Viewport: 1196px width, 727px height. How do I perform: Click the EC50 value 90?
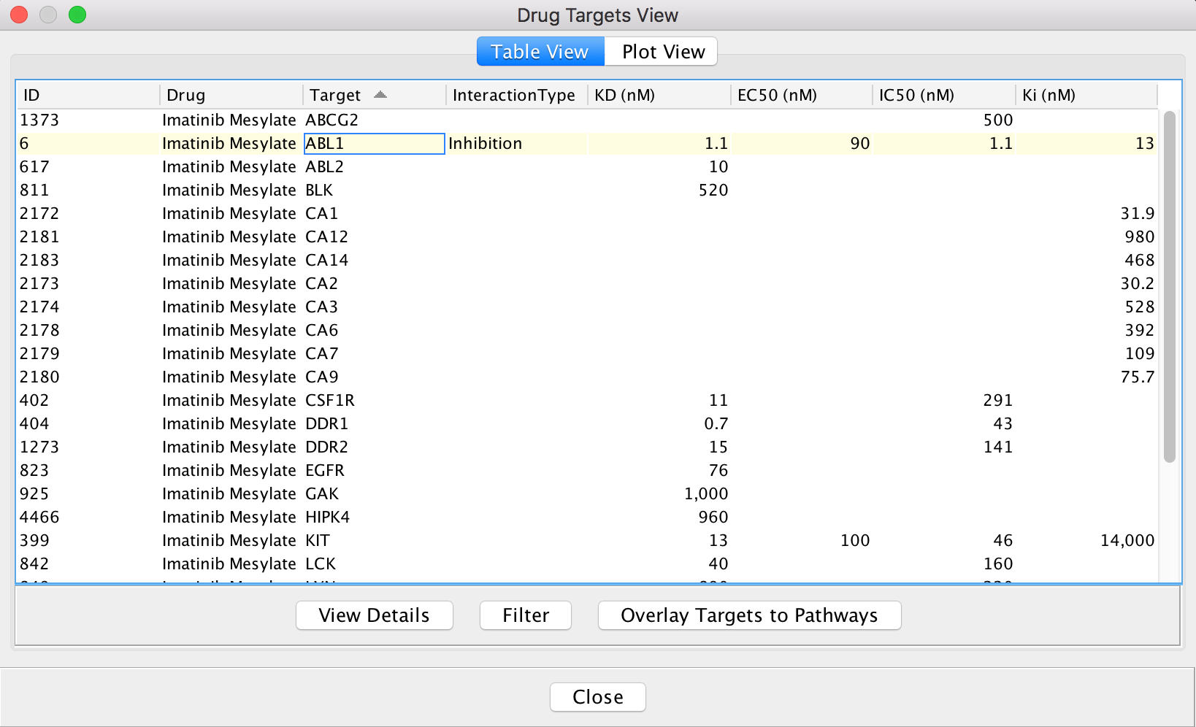(x=860, y=144)
